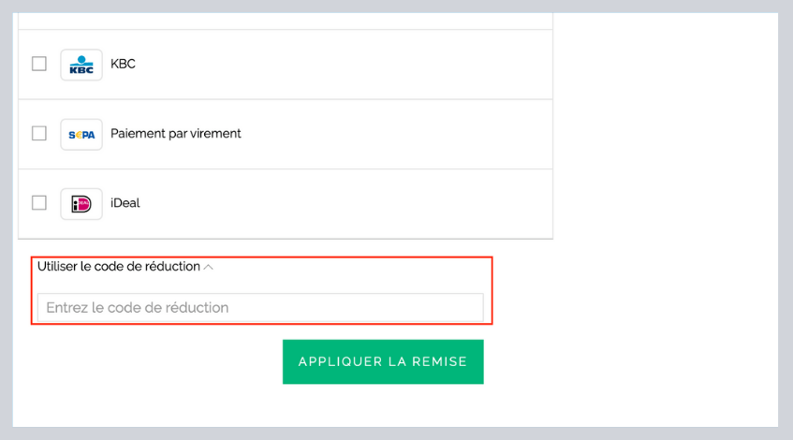Viewport: 793px width, 440px height.
Task: Click empty space in the KBC payment row
Action: pos(344,65)
